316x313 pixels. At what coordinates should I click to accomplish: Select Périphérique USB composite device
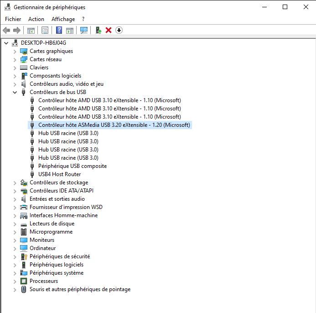(73, 166)
